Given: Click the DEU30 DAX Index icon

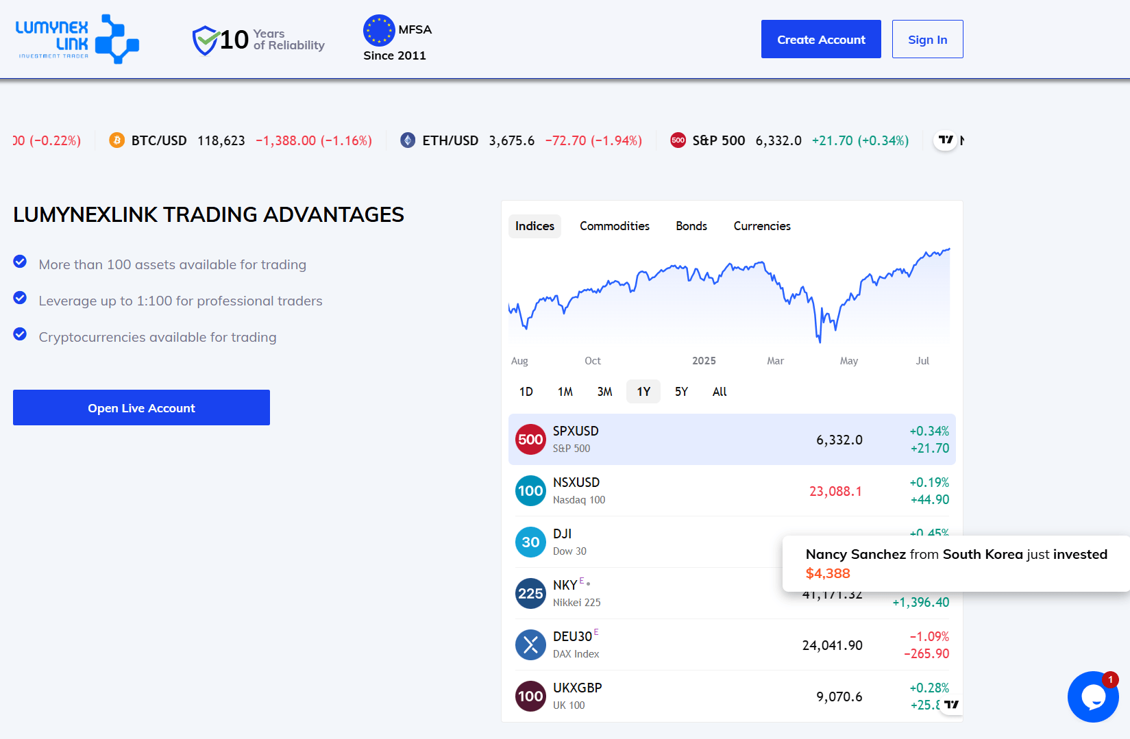Looking at the screenshot, I should [530, 645].
